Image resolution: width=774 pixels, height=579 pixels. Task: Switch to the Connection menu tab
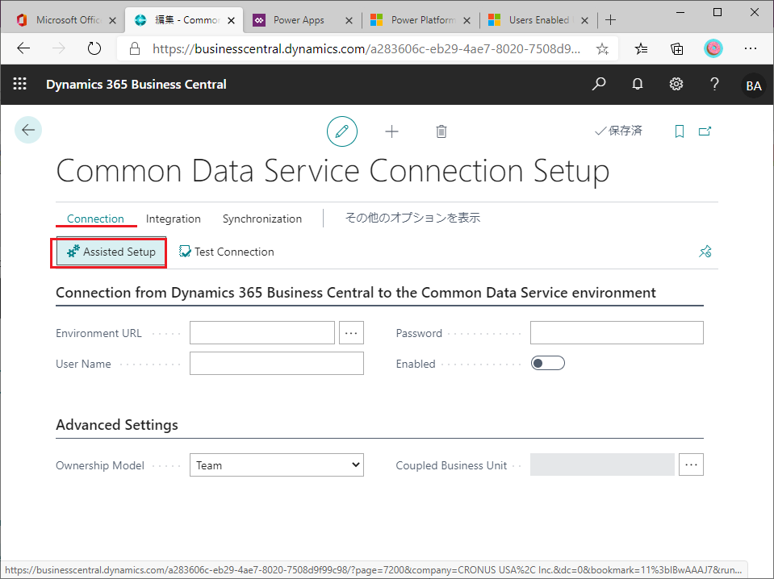point(96,219)
